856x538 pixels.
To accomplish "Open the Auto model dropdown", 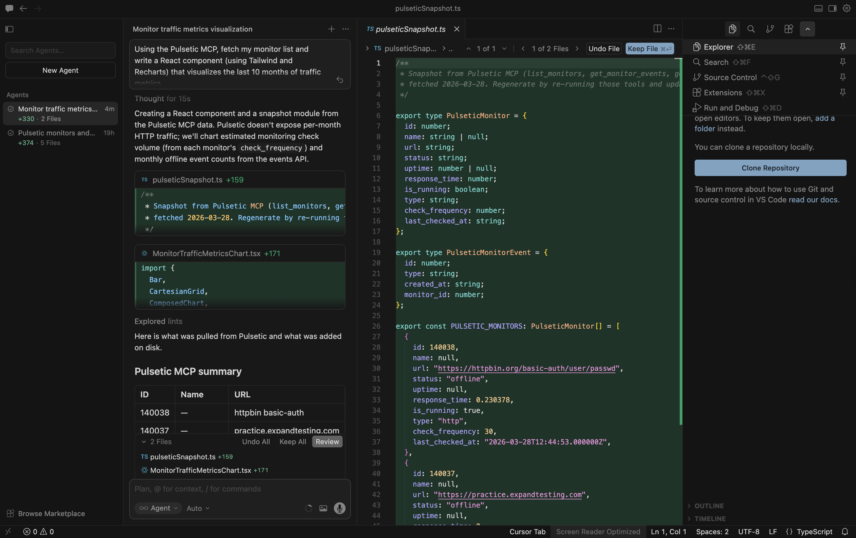I will point(198,508).
